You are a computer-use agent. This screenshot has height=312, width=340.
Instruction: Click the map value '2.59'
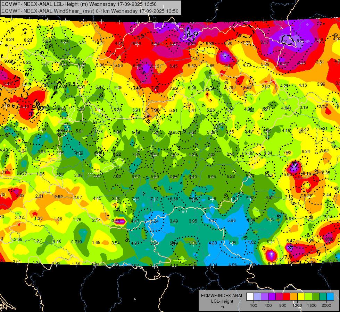click(x=18, y=240)
